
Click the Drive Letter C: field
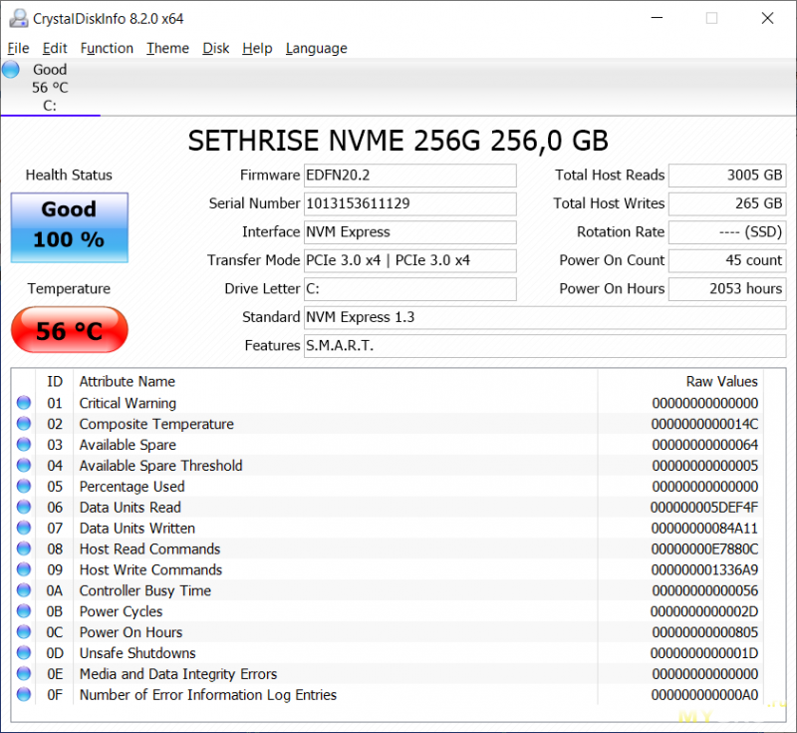[x=410, y=289]
